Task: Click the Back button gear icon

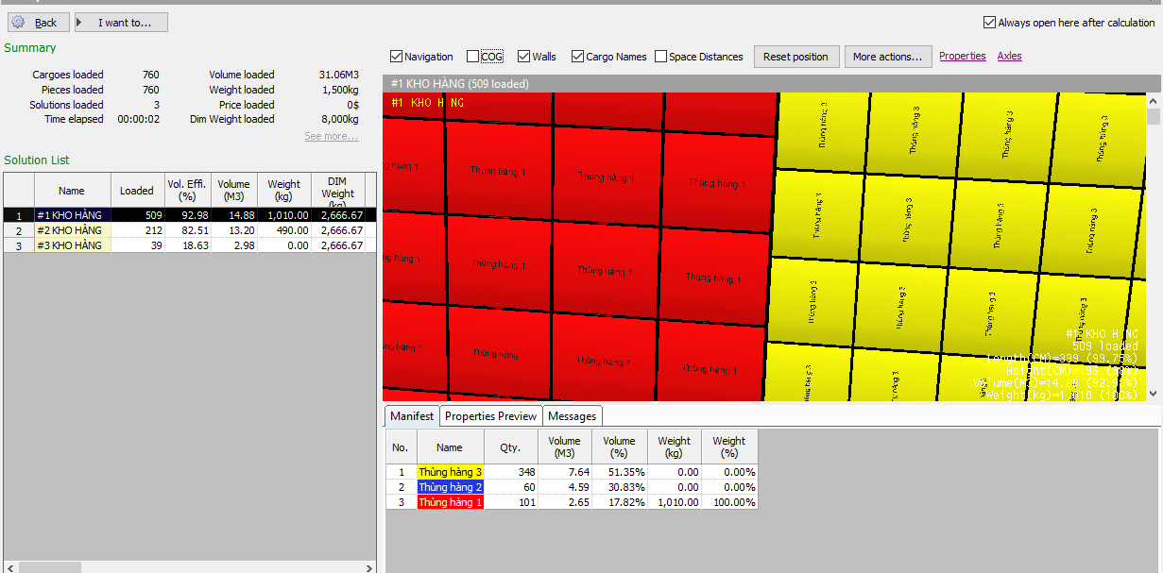Action: [x=18, y=22]
